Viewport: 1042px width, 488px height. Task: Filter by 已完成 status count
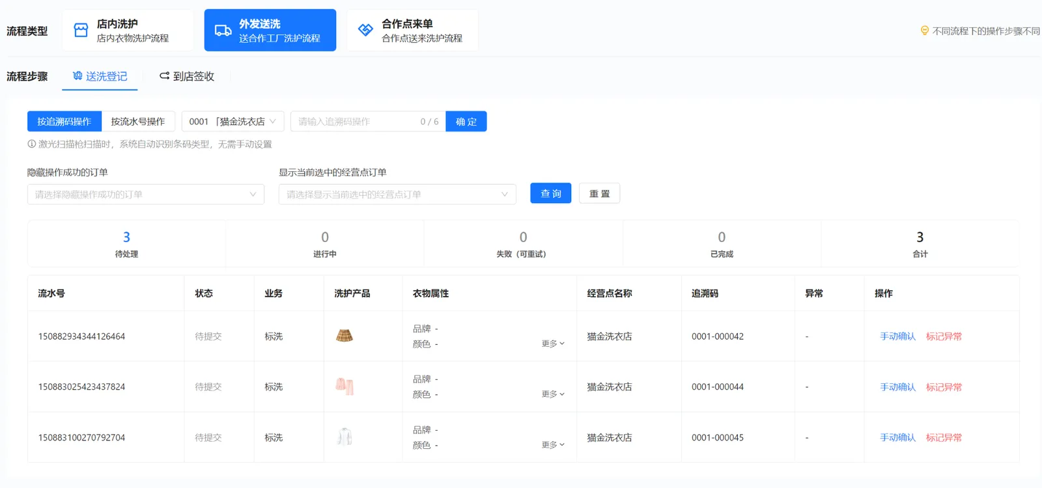click(722, 244)
